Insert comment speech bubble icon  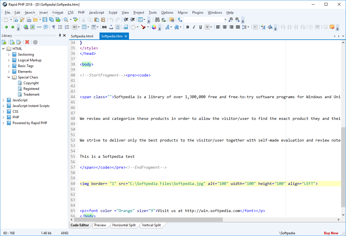46,27
